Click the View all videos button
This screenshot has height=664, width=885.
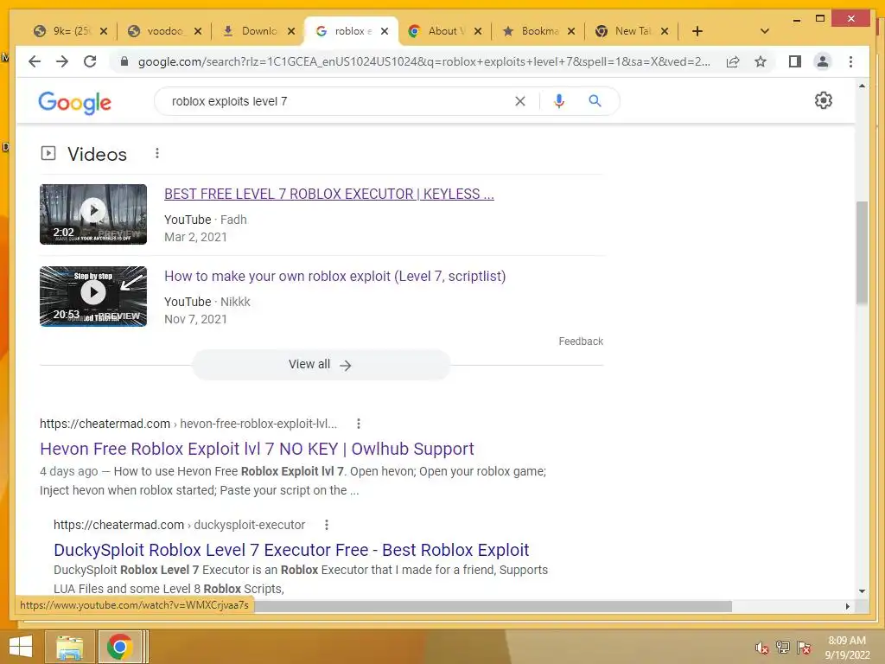coord(321,365)
